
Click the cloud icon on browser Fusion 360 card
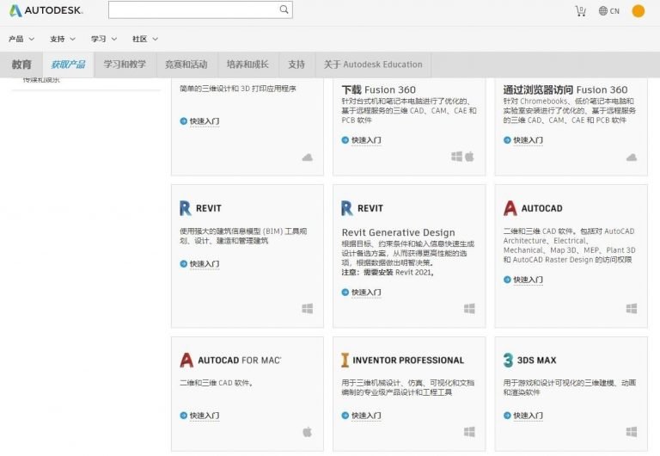pos(632,157)
